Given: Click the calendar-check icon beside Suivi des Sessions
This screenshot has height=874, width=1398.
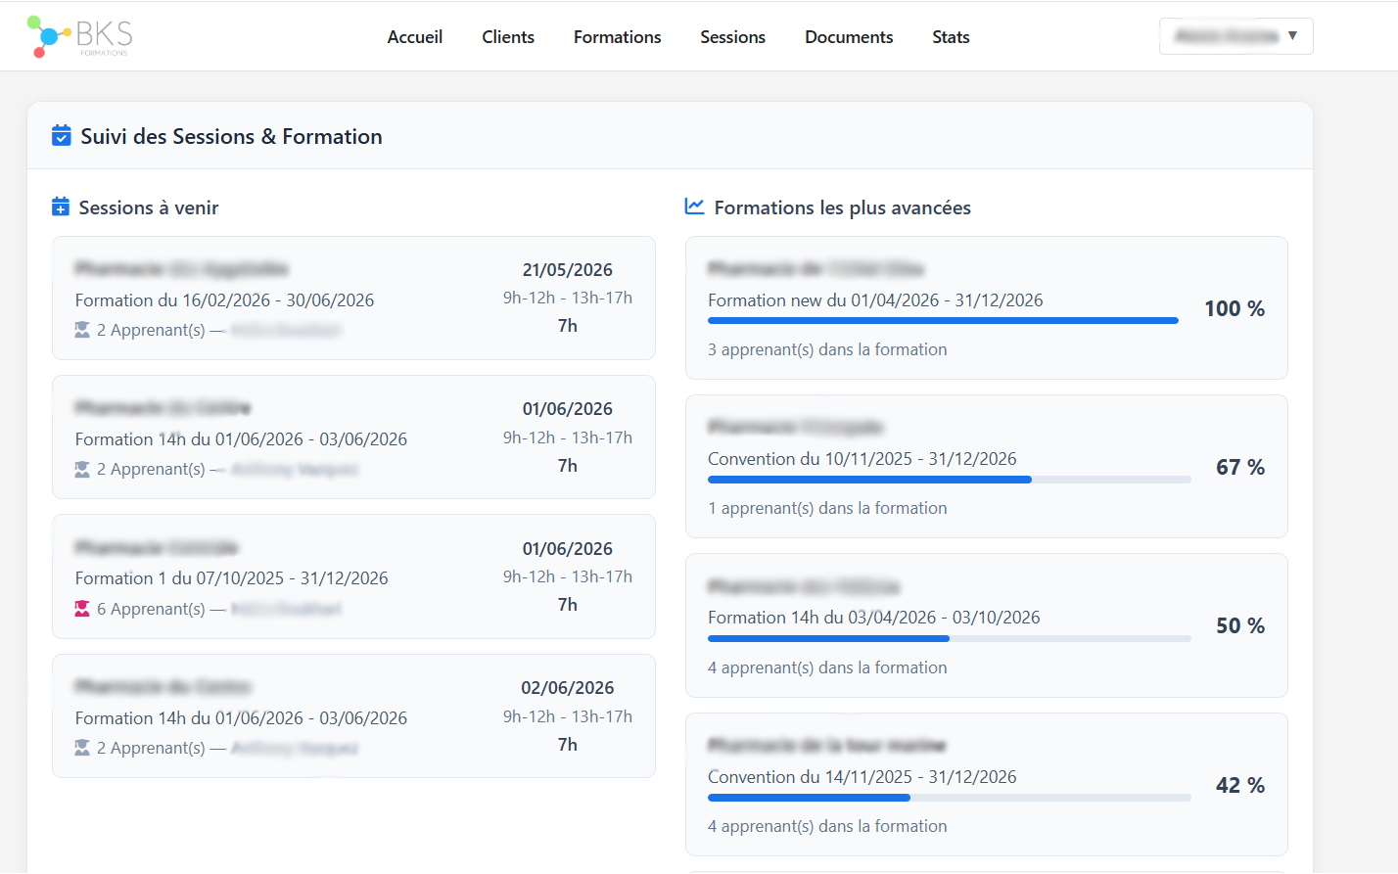Looking at the screenshot, I should tap(61, 135).
